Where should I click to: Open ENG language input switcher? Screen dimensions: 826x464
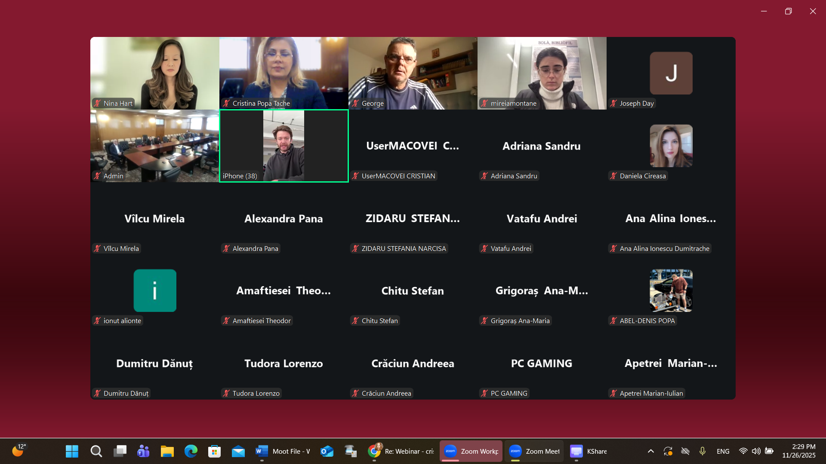tap(723, 451)
